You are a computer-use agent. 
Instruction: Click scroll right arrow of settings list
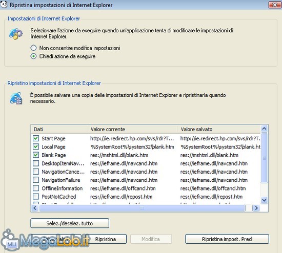[256, 208]
